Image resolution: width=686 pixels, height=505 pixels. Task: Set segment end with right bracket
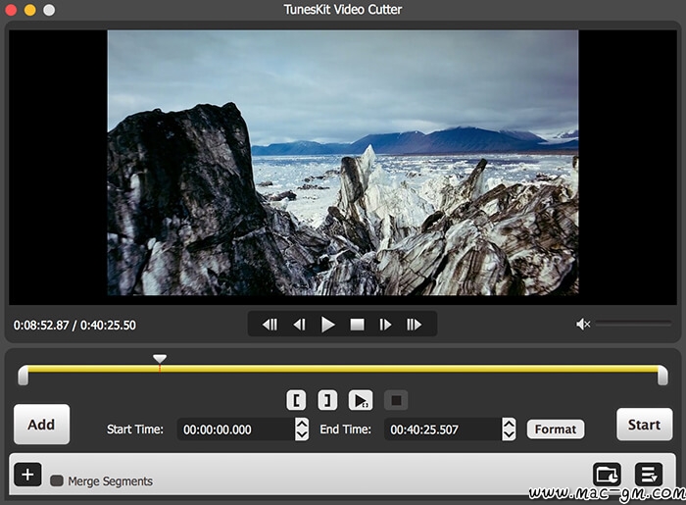pos(327,400)
